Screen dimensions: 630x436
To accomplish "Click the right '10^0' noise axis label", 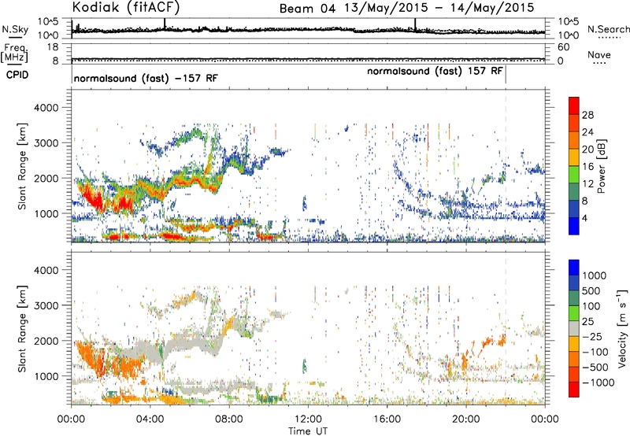I will coord(569,35).
